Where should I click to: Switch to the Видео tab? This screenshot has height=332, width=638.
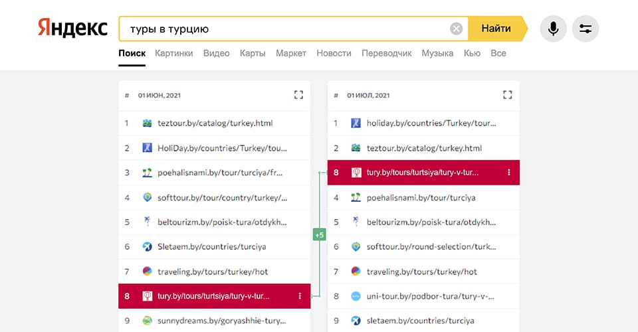click(217, 53)
